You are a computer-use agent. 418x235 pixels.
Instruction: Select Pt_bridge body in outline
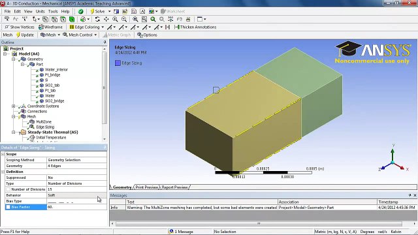52,75
